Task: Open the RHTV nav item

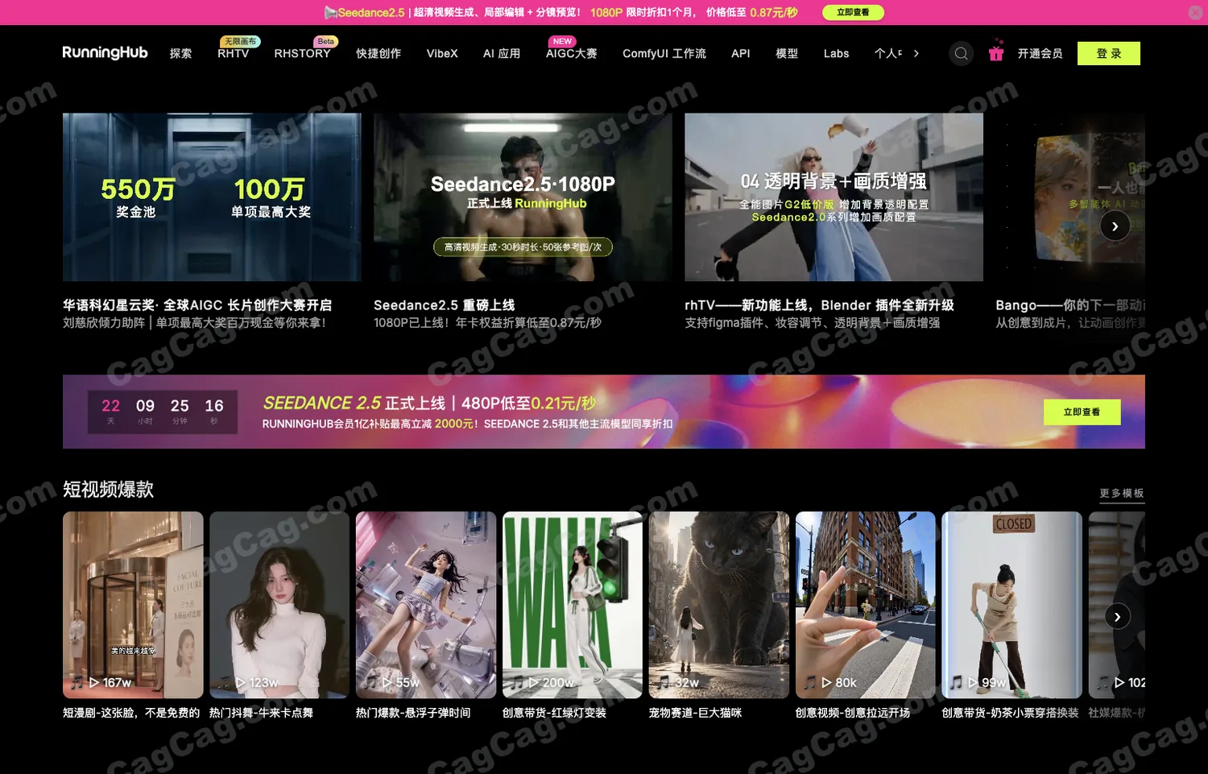Action: 234,53
